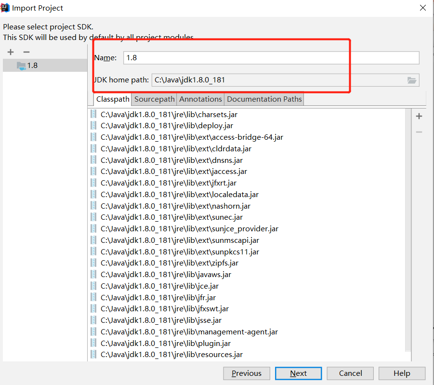Select access-bridge-64.jar entry

click(x=192, y=137)
